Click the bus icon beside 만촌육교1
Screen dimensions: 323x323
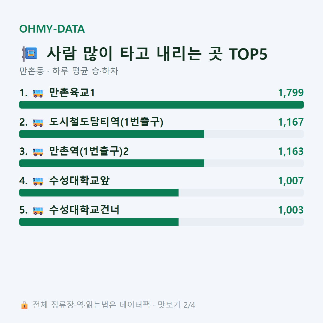click(x=38, y=93)
